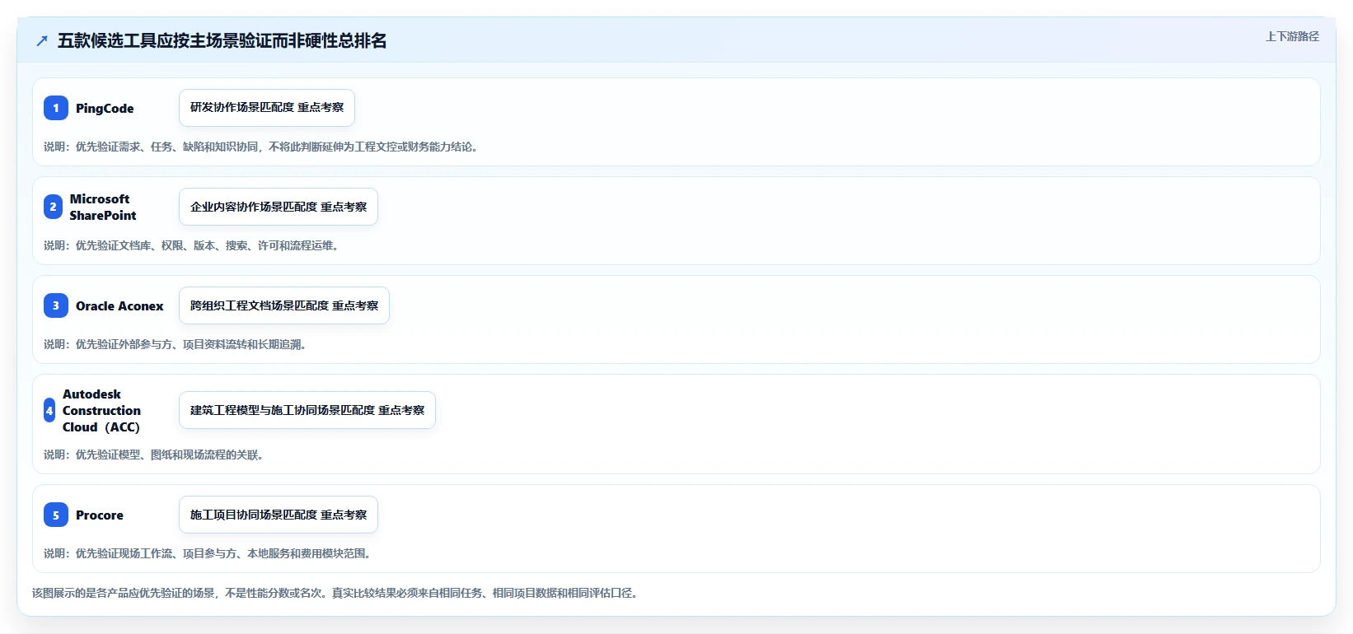Click the note about 优先验证需求、任务、缺陷和知识协同
1353x634 pixels.
(261, 147)
